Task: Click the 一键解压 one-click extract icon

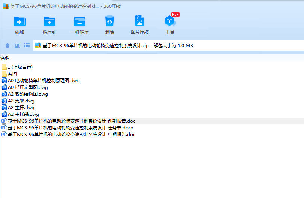Action: coord(80,21)
